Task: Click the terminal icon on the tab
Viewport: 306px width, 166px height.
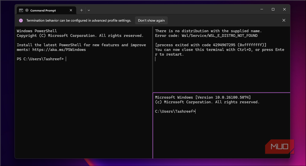Action: click(x=21, y=10)
